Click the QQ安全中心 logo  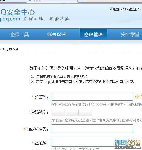pos(18,12)
